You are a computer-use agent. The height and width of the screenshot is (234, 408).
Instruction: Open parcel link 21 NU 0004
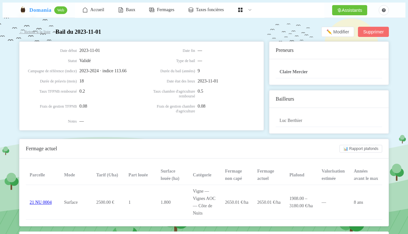[40, 202]
